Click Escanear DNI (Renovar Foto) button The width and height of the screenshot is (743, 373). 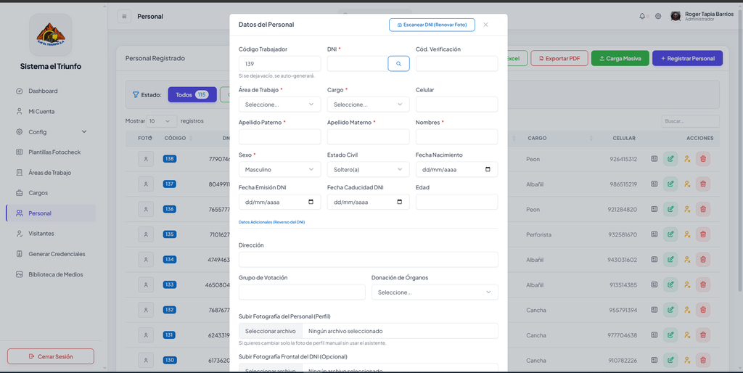[x=432, y=25]
